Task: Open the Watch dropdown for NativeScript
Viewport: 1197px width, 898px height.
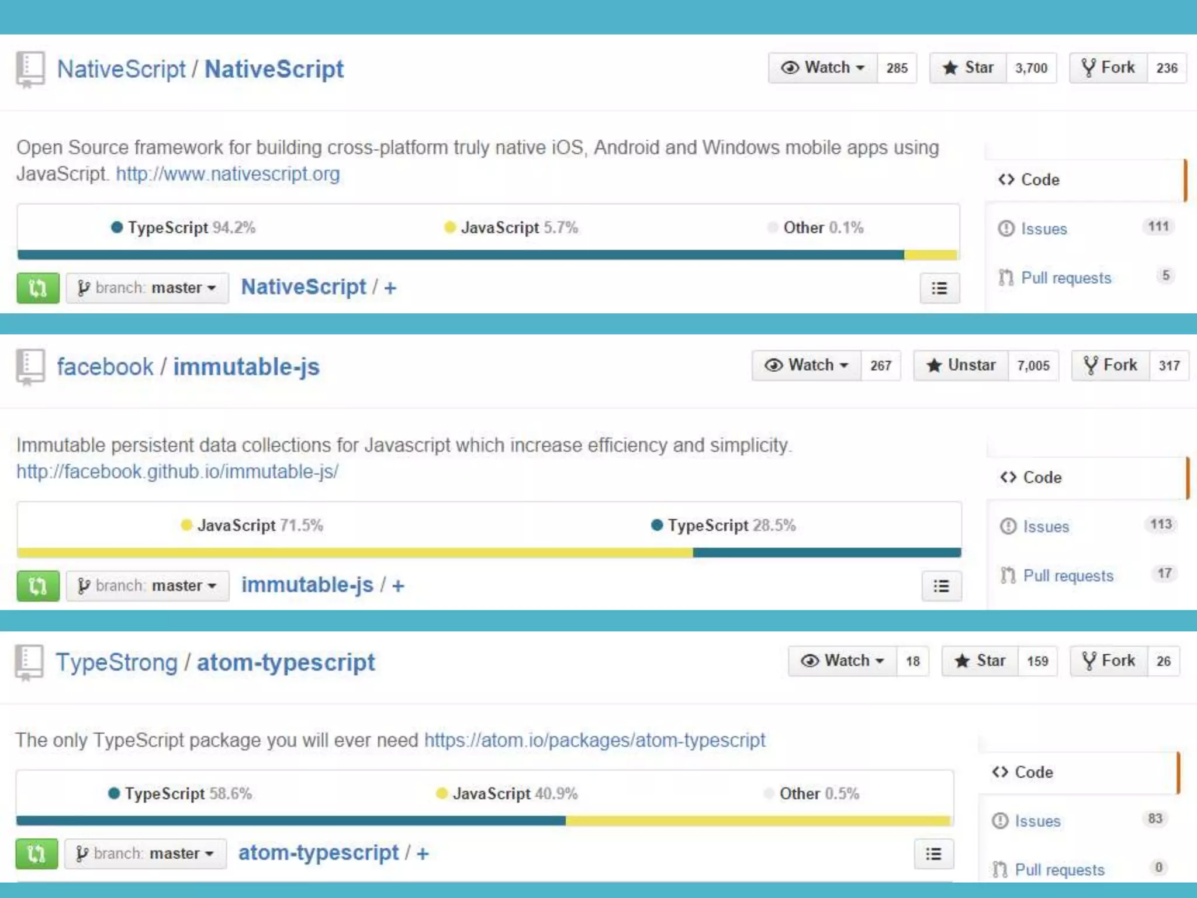Action: pyautogui.click(x=823, y=68)
